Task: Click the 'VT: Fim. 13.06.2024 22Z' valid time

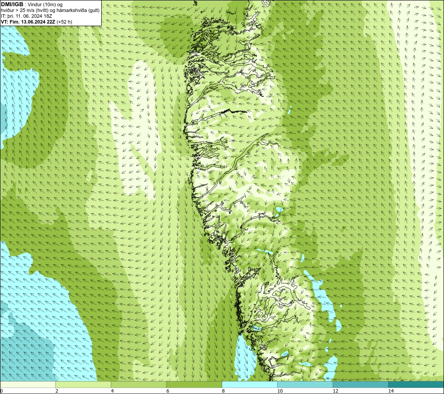Action: tap(28, 22)
